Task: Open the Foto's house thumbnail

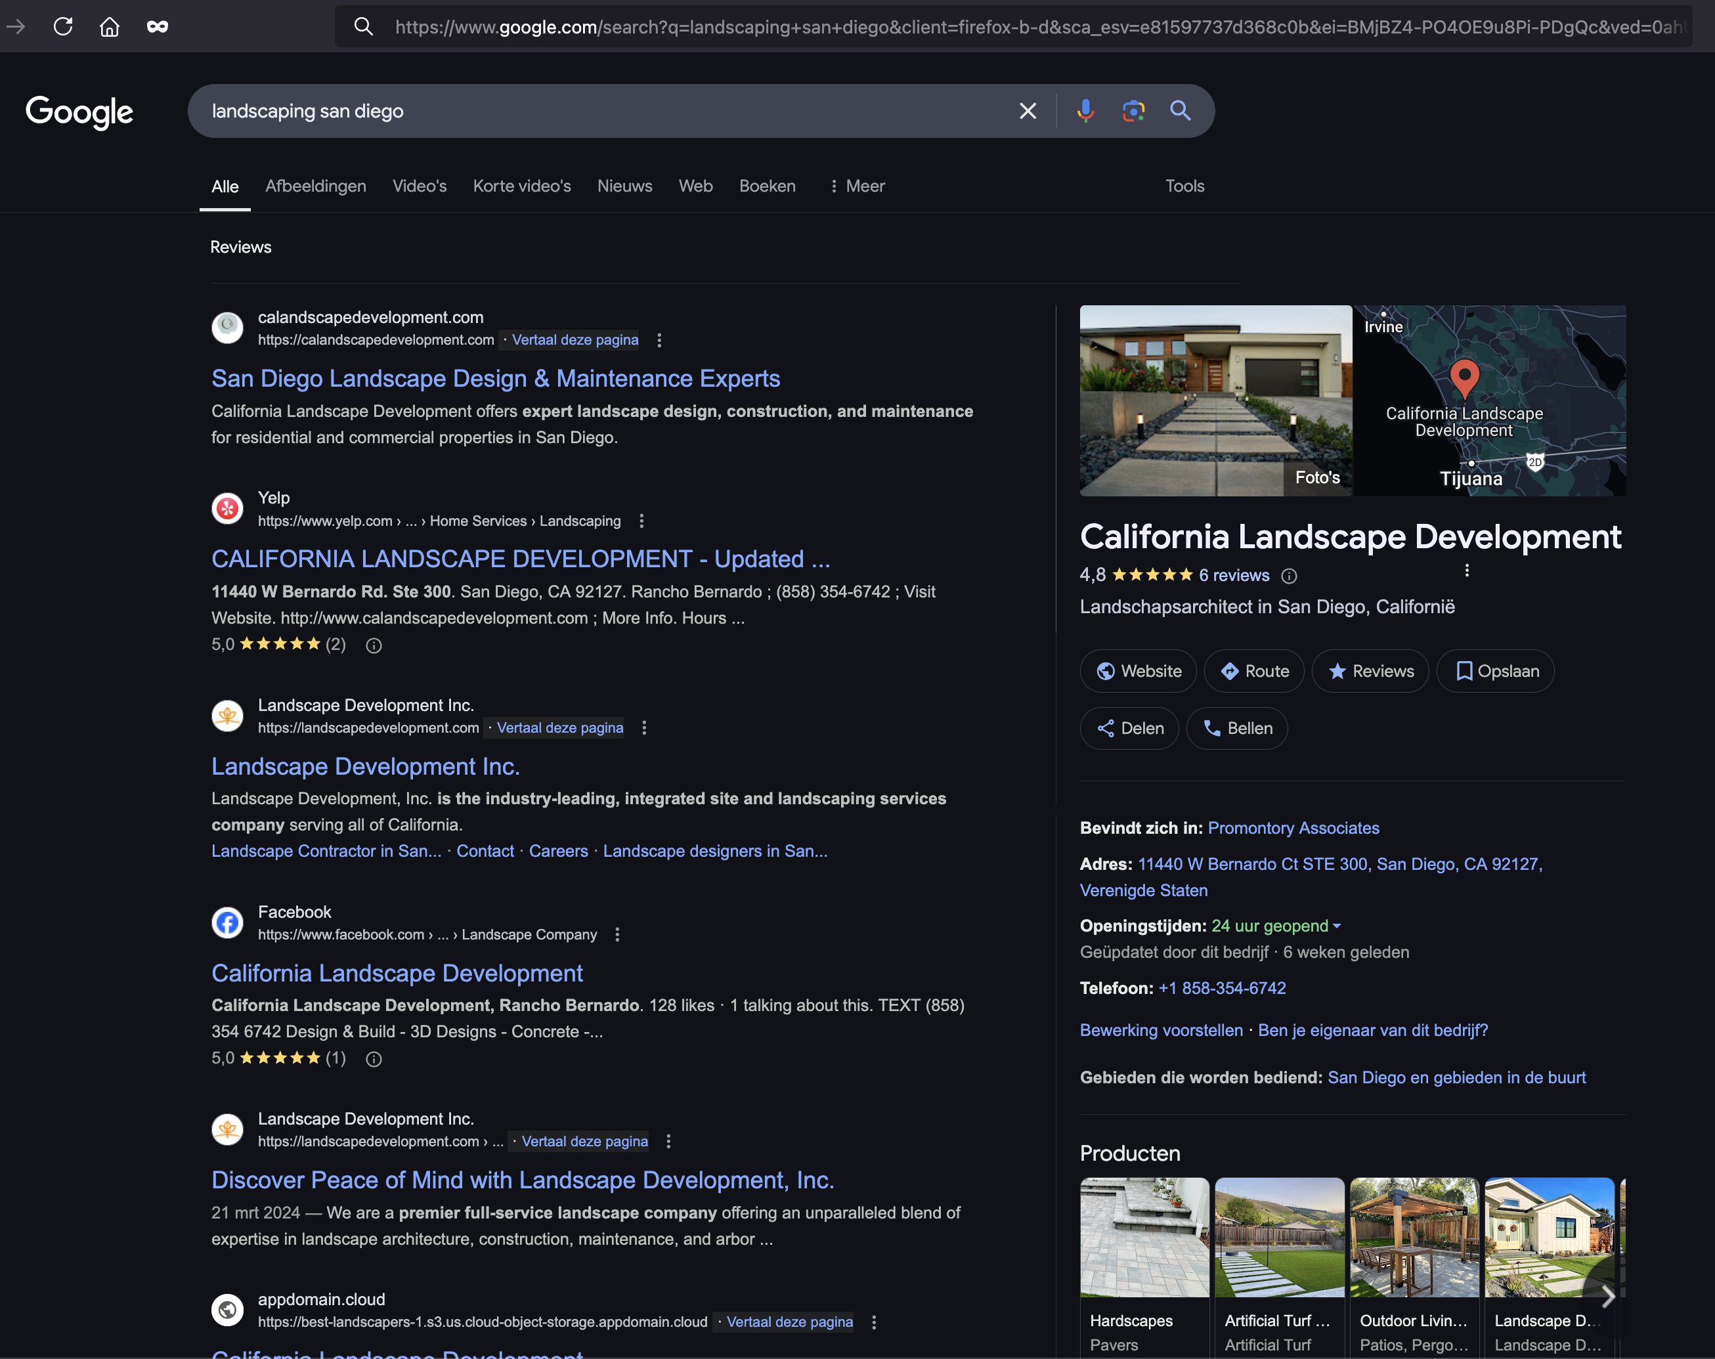Action: pyautogui.click(x=1215, y=400)
